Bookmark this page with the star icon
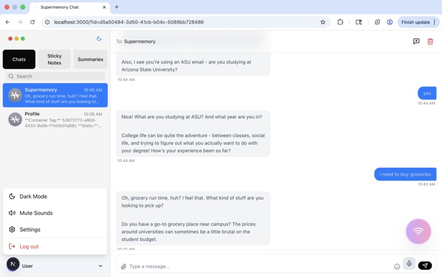 click(323, 22)
